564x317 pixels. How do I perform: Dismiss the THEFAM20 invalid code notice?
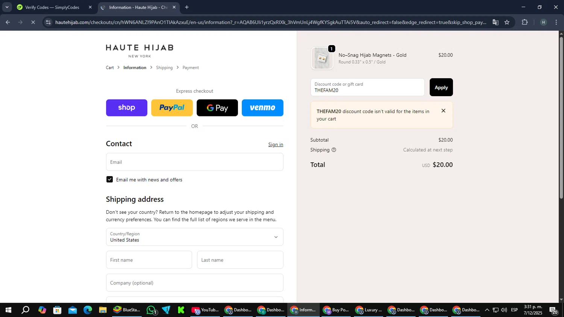tap(443, 111)
